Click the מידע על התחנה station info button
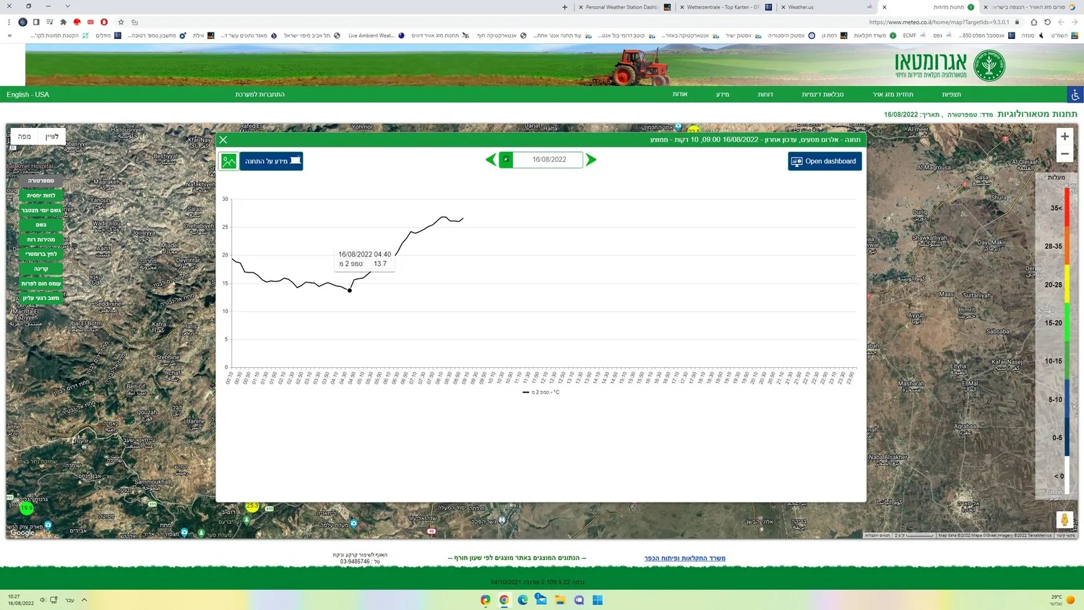 point(272,161)
